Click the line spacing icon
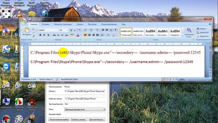Image resolution: width=218 pixels, height=123 pixels. point(102,35)
